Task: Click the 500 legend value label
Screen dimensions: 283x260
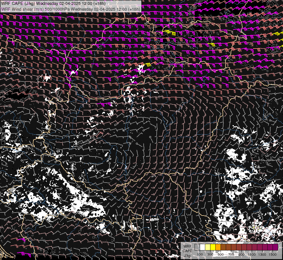Action: click(221, 255)
